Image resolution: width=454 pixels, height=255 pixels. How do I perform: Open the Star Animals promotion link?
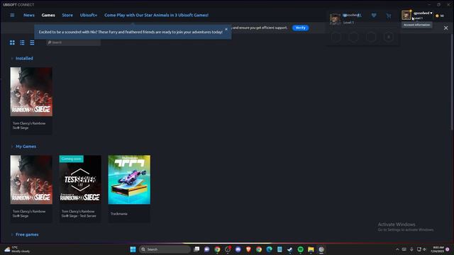tap(156, 15)
